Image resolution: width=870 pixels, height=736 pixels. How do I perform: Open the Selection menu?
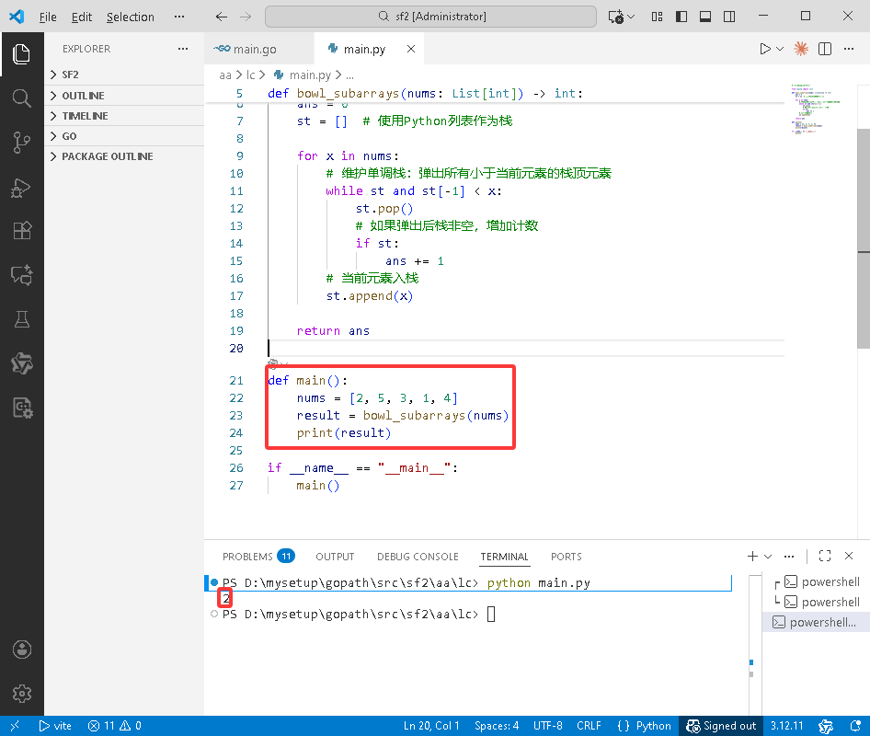[x=131, y=17]
